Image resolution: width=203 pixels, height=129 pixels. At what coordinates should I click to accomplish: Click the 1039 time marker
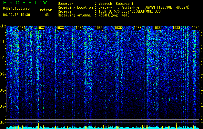tap(176, 28)
